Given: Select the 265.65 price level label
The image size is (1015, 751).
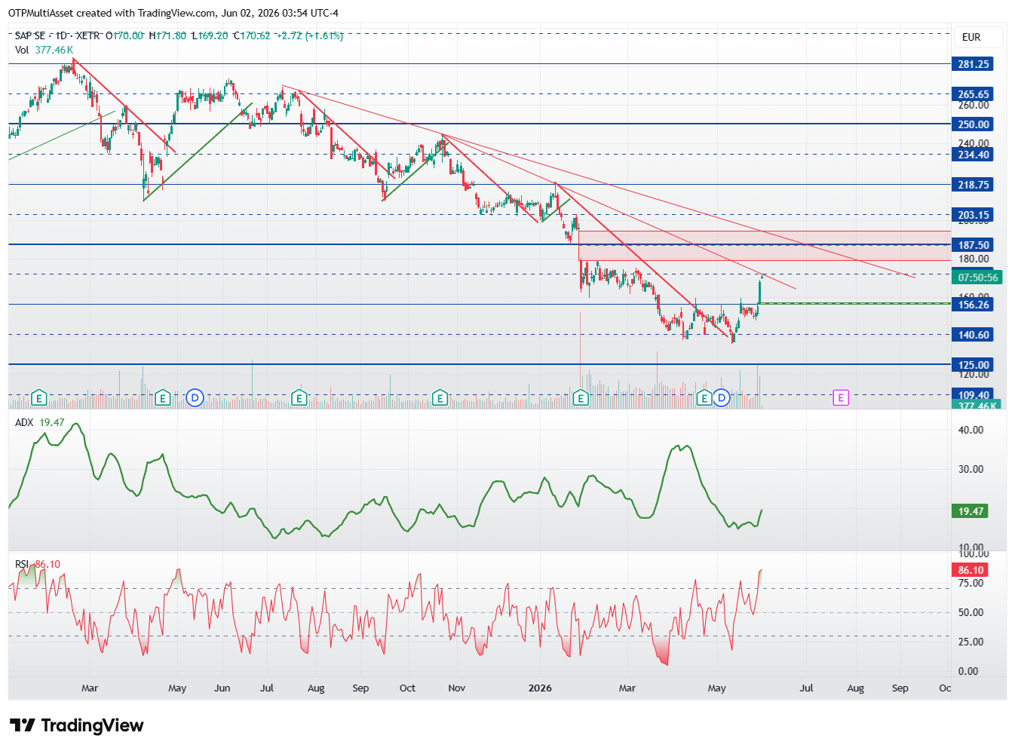Looking at the screenshot, I should (x=973, y=94).
